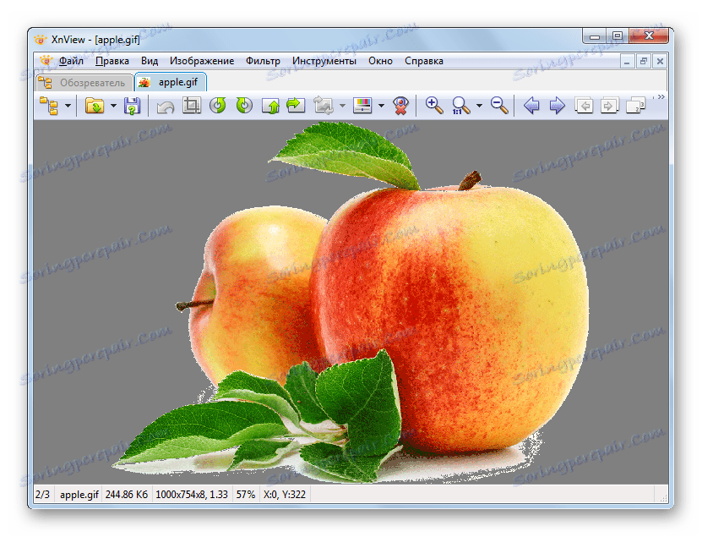Click the 57% zoom status text
This screenshot has width=702, height=537.
click(x=245, y=495)
